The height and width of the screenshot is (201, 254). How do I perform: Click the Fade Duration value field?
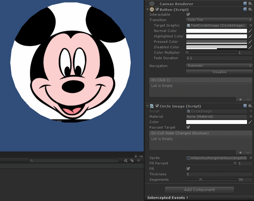coord(219,58)
